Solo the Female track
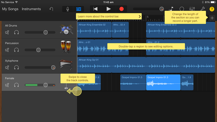Viewport: 217px width, 122px height. [x=16, y=85]
